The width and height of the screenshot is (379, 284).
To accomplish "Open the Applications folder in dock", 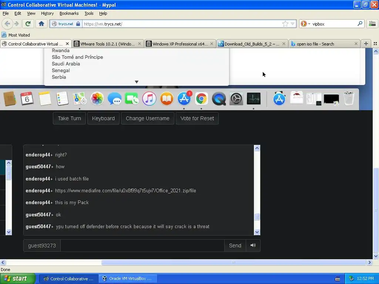I will tap(279, 98).
